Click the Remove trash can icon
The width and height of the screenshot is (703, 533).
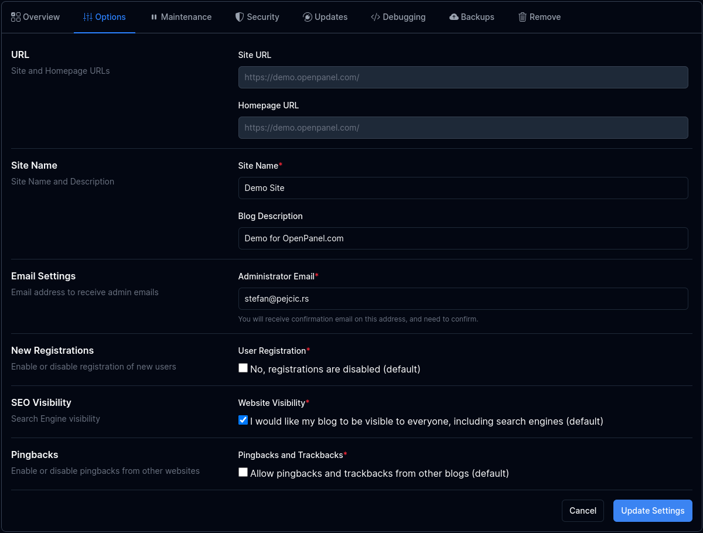pyautogui.click(x=523, y=17)
